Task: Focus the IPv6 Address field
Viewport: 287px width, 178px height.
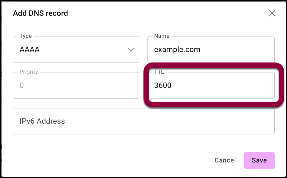Action: click(143, 121)
